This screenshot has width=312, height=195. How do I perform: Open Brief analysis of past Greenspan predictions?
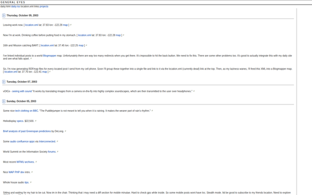pyautogui.click(x=27, y=131)
